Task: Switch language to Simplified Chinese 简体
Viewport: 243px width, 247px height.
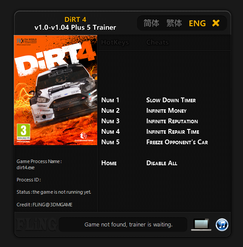Action: pos(151,23)
